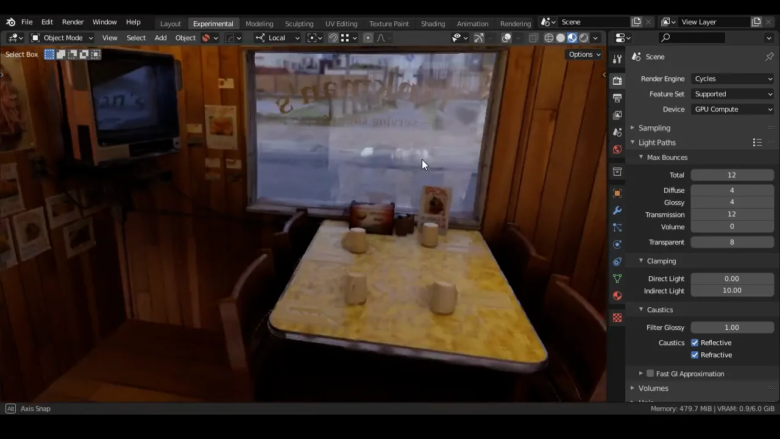The image size is (780, 439).
Task: Open the Object properties tab icon
Action: coord(617,193)
